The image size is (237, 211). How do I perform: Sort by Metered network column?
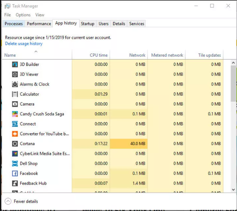click(167, 55)
